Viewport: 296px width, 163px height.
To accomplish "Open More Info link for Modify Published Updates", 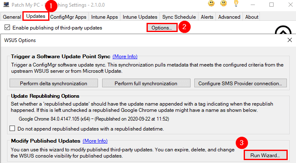I will point(95,141).
